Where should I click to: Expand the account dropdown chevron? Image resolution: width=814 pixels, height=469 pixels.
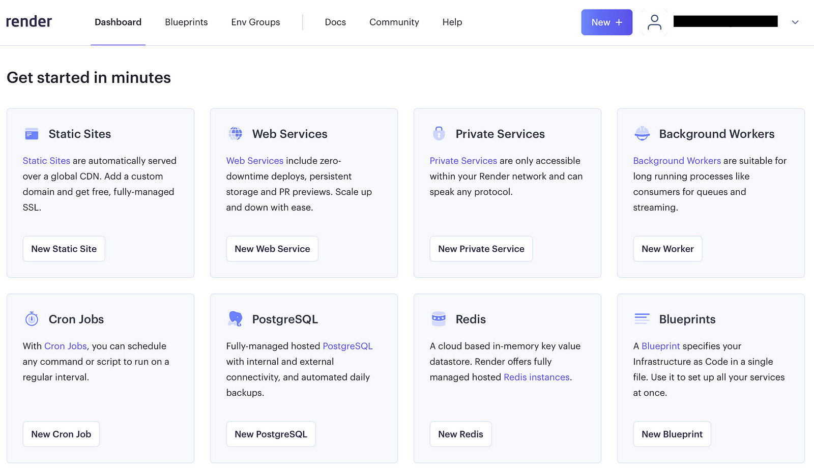click(x=795, y=22)
